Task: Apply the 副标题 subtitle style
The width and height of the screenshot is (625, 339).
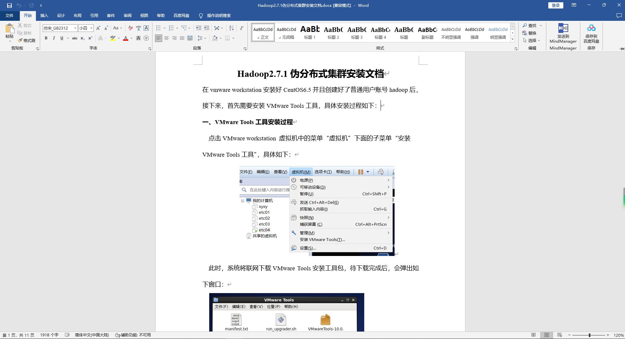Action: click(x=427, y=33)
